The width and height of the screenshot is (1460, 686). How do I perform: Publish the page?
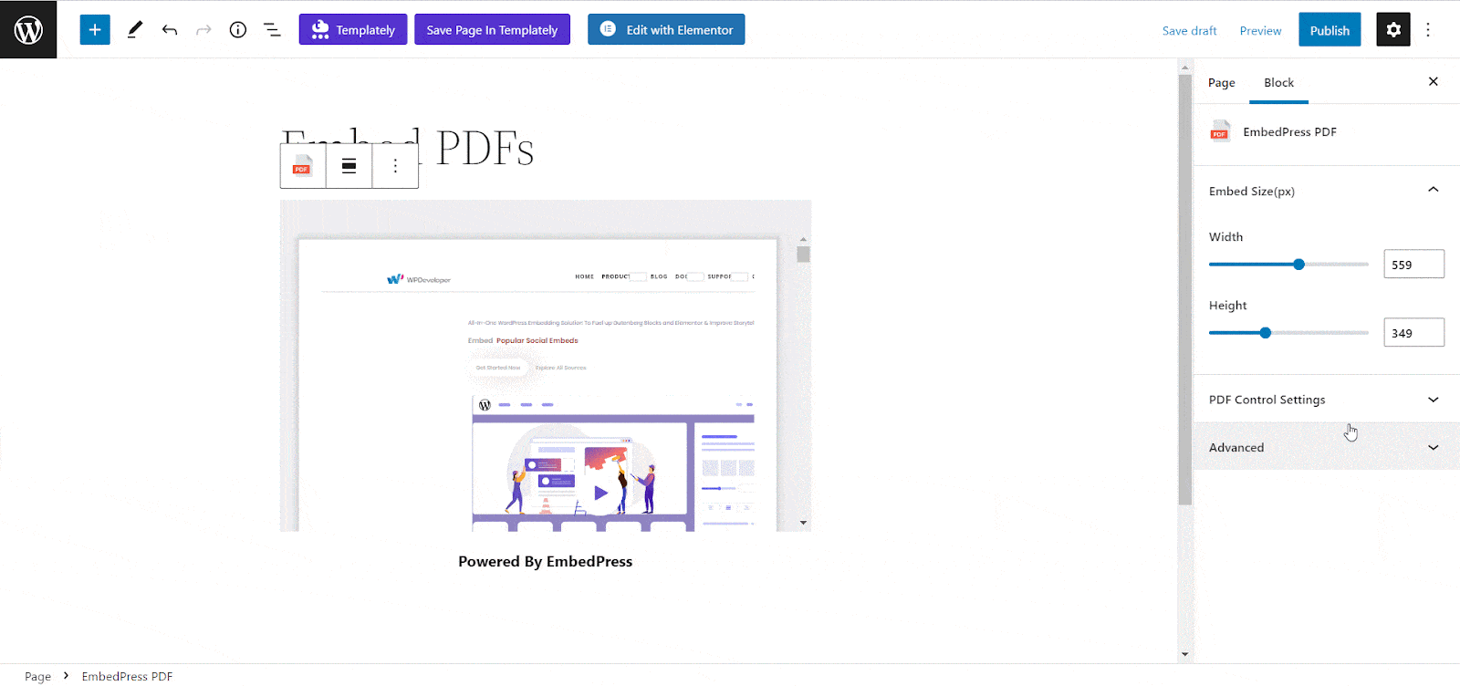1330,30
